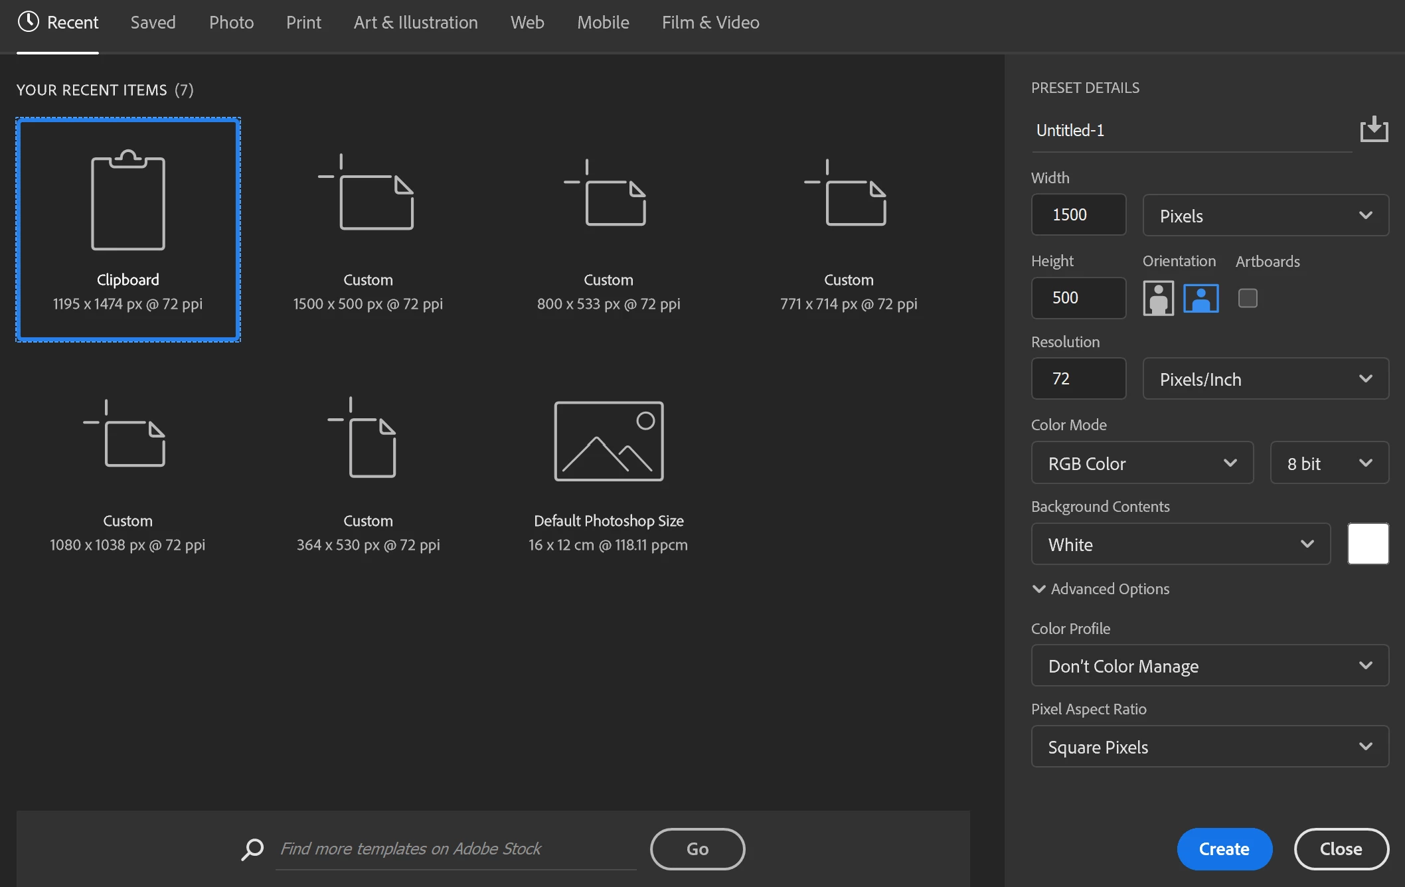Image resolution: width=1405 pixels, height=887 pixels.
Task: Enable the Artboards checkbox
Action: click(x=1247, y=298)
